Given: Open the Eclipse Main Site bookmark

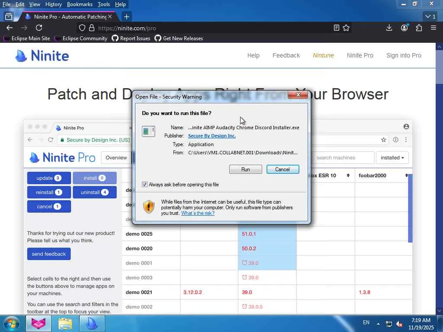Looking at the screenshot, I should (x=26, y=38).
